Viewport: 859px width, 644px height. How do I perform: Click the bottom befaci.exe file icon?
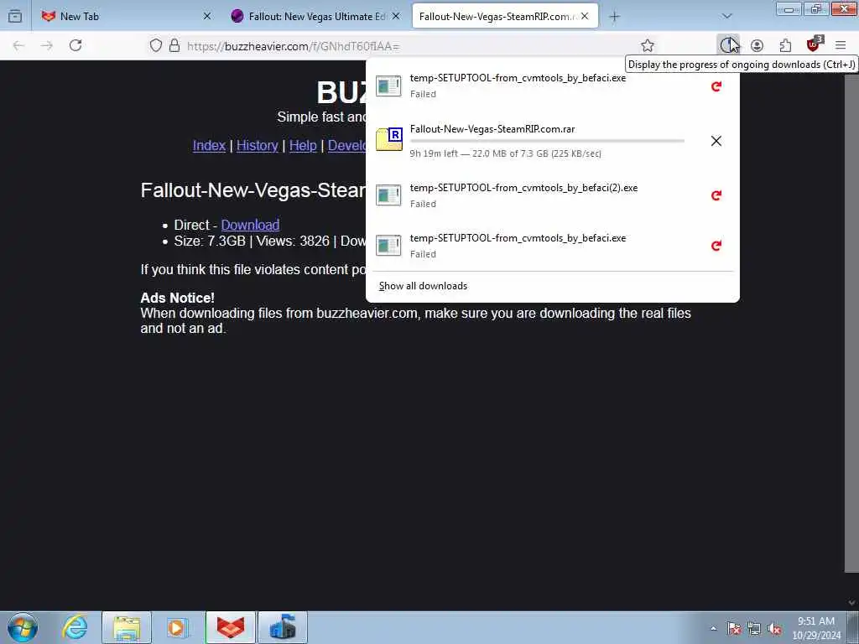[x=388, y=246]
